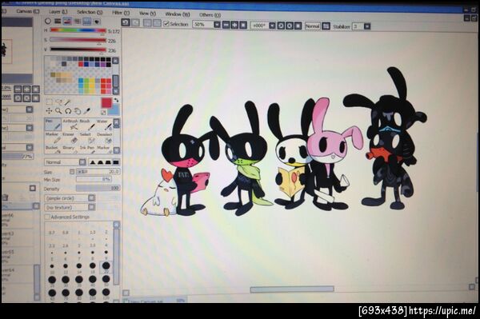Toggle the RGB slider panel icon
Viewport: 480px width, 319px height.
pyautogui.click(x=58, y=21)
